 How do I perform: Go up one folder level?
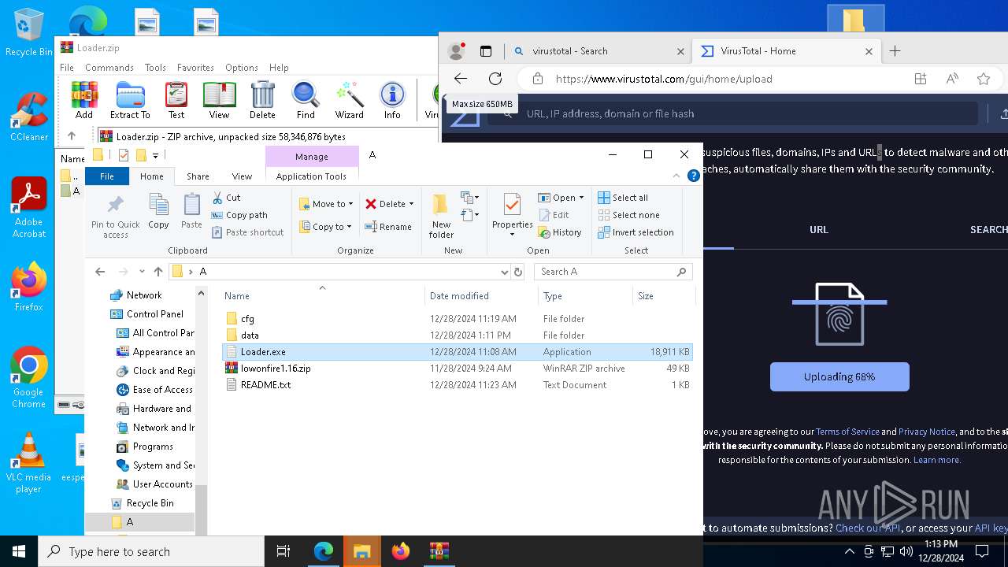coord(158,272)
